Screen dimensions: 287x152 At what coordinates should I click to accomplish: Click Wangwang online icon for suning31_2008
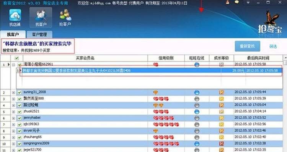pos(197,93)
